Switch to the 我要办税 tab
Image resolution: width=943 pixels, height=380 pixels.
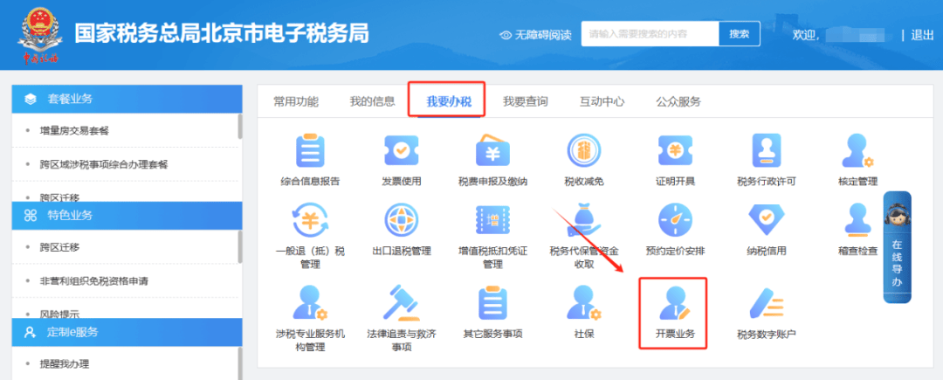(x=448, y=101)
